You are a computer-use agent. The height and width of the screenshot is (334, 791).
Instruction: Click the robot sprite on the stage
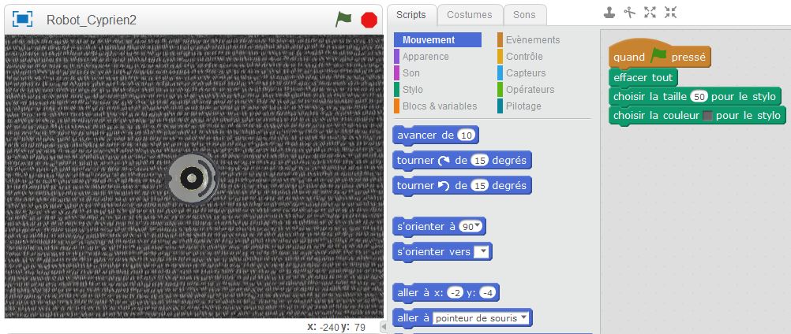point(192,178)
